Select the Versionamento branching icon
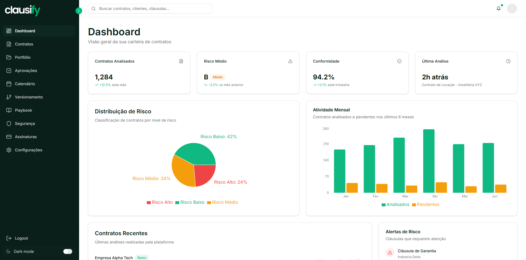This screenshot has width=526, height=260. coord(9,97)
